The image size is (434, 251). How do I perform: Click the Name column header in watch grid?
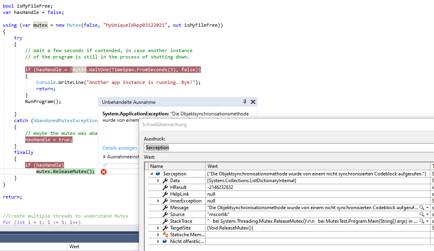click(177, 166)
